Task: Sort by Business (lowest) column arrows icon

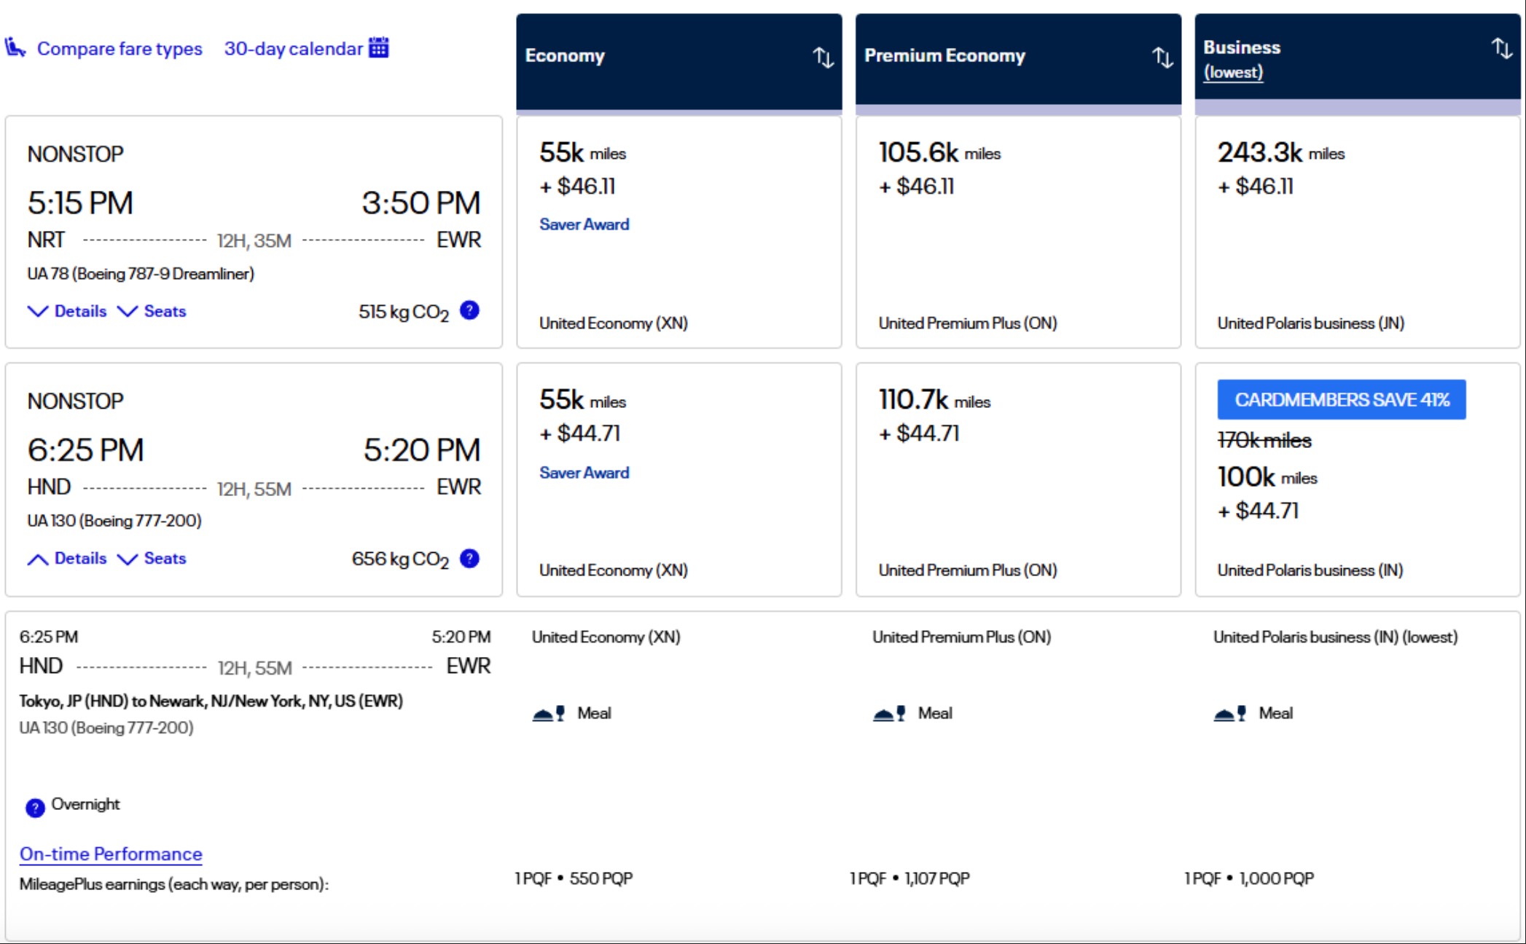Action: [1502, 48]
